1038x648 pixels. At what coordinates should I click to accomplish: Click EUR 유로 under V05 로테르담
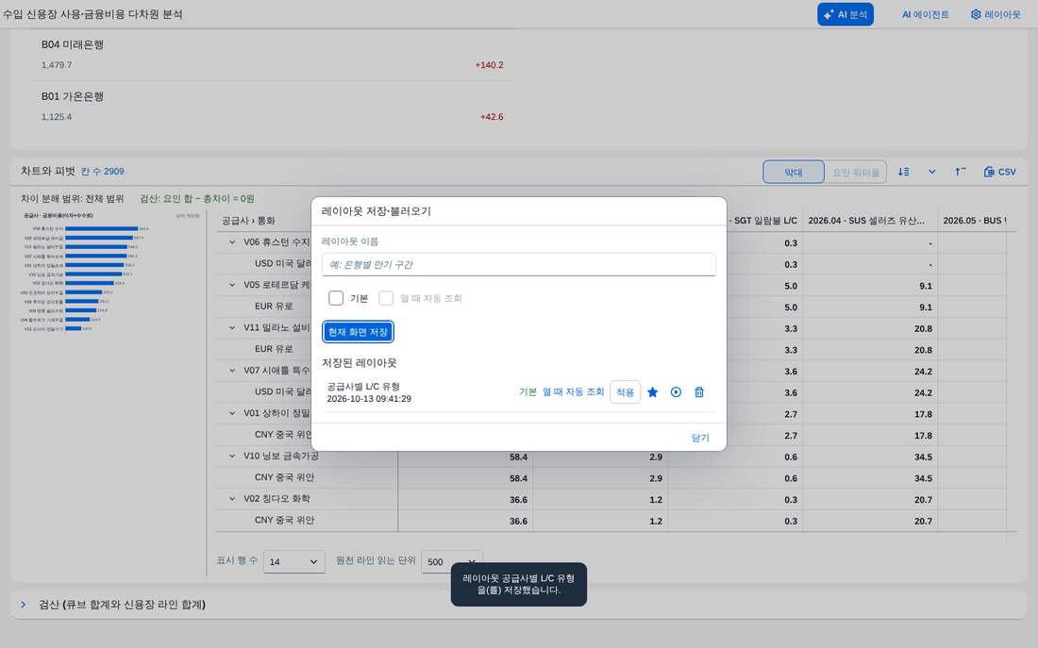point(274,307)
